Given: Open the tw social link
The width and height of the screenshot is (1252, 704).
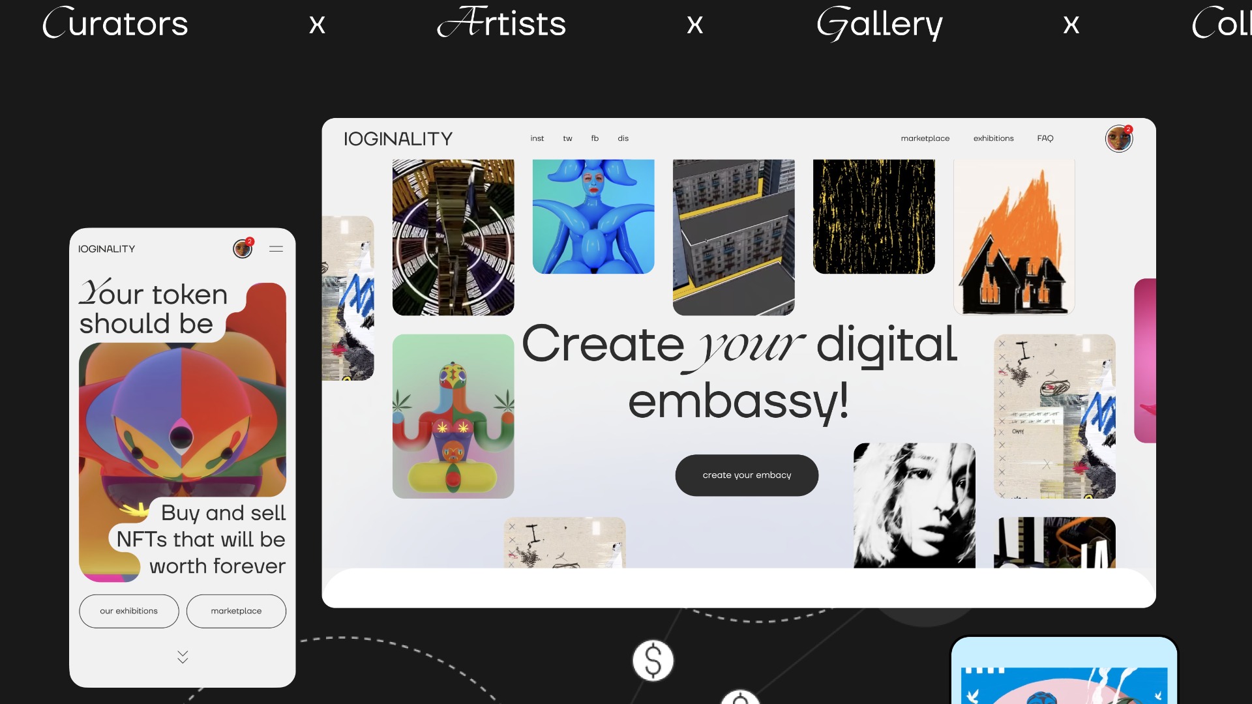Looking at the screenshot, I should tap(567, 138).
